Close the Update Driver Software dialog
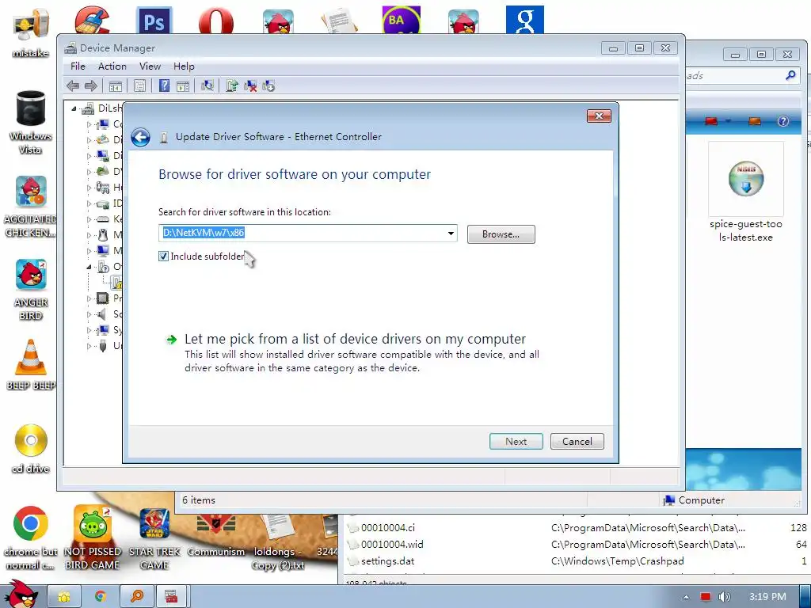The width and height of the screenshot is (811, 608). click(599, 116)
